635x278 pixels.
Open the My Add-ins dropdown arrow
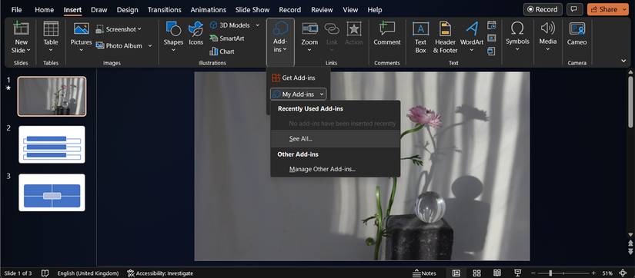[322, 94]
